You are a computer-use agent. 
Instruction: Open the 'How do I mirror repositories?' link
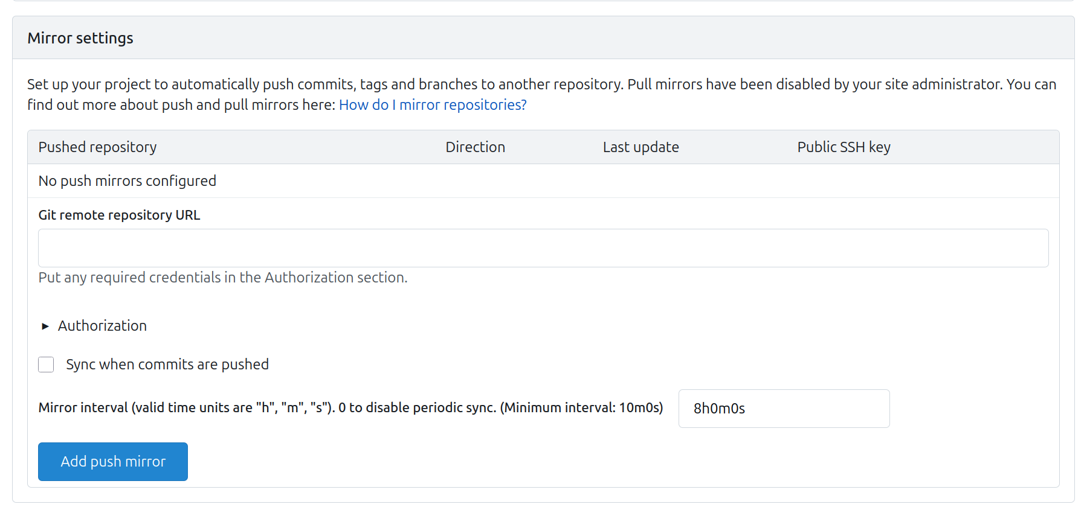coord(433,105)
